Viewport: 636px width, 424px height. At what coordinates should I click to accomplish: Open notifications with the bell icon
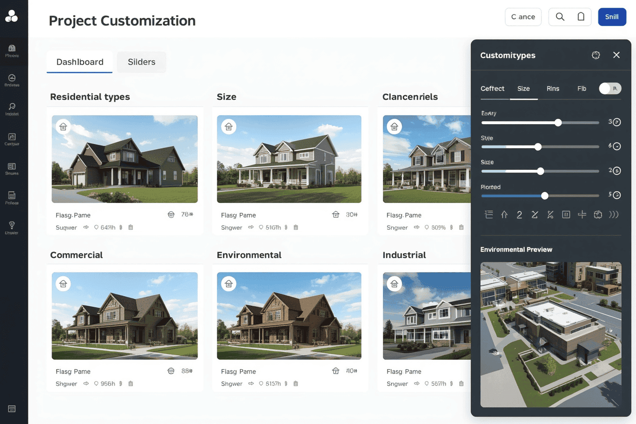(581, 17)
